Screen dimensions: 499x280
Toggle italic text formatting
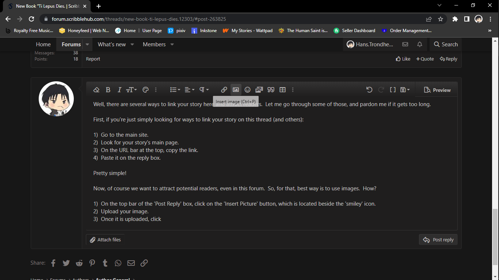click(x=119, y=90)
